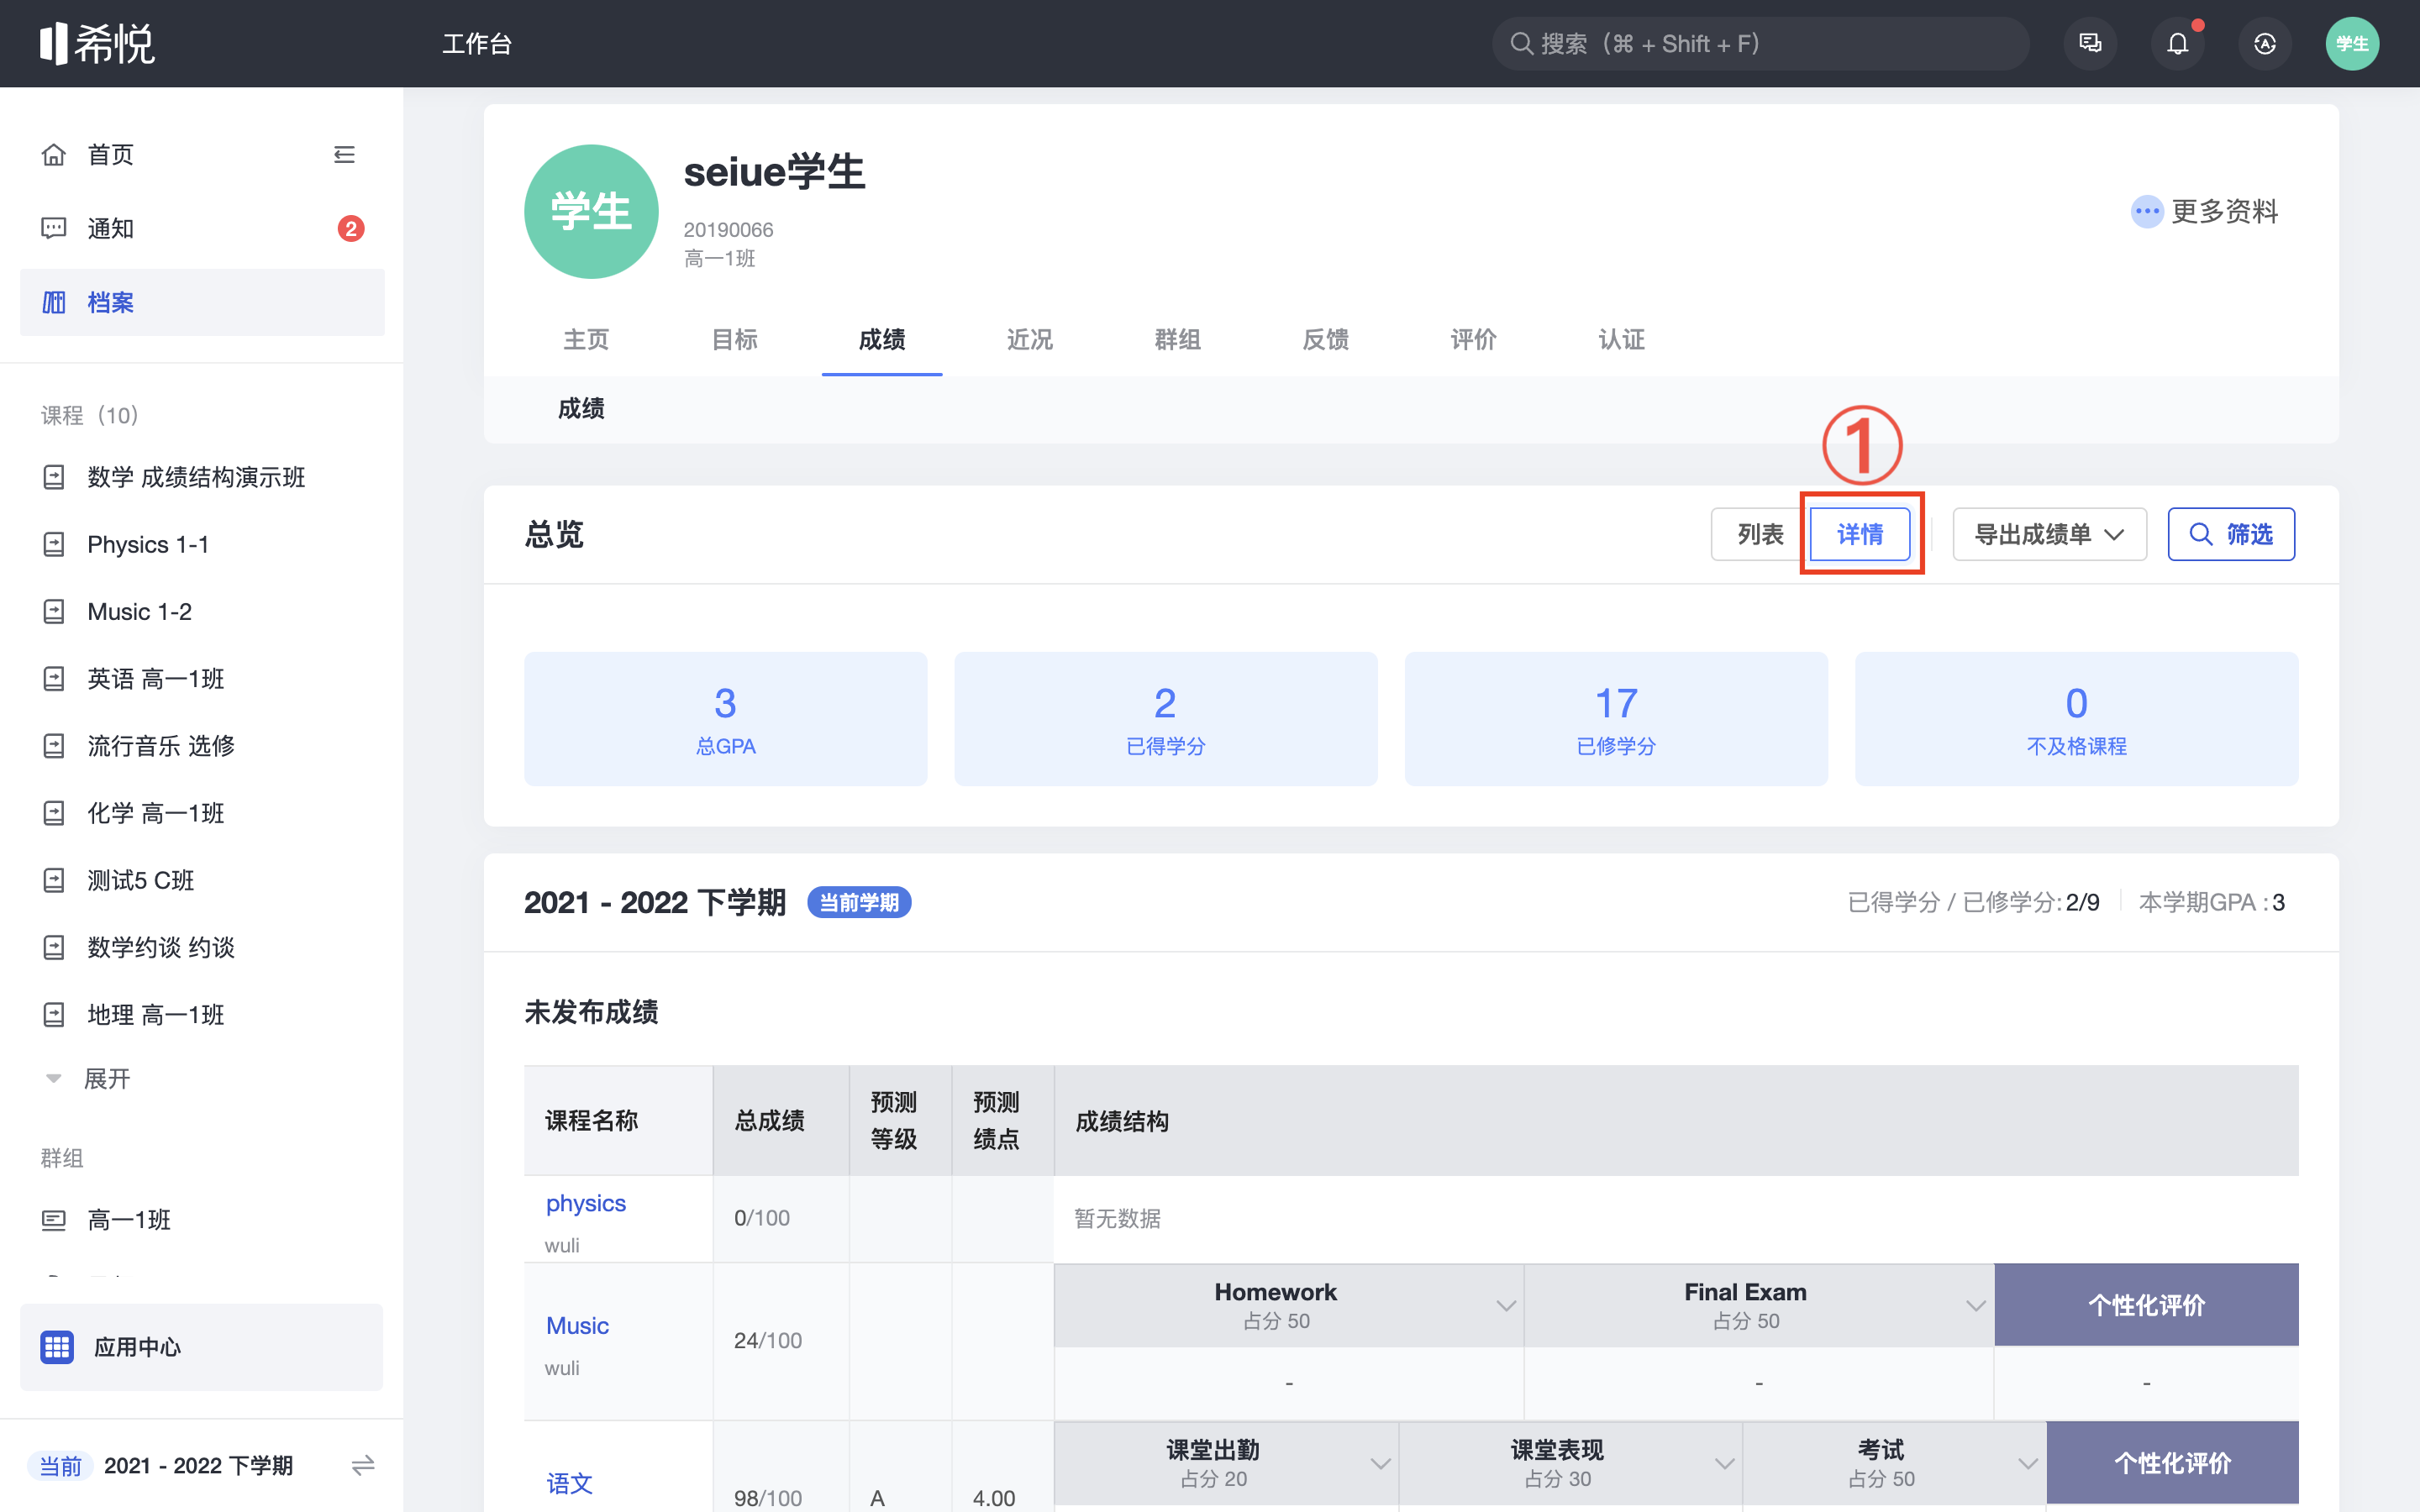Click course icon beside 测试5 C班
The image size is (2420, 1512).
pos(54,880)
